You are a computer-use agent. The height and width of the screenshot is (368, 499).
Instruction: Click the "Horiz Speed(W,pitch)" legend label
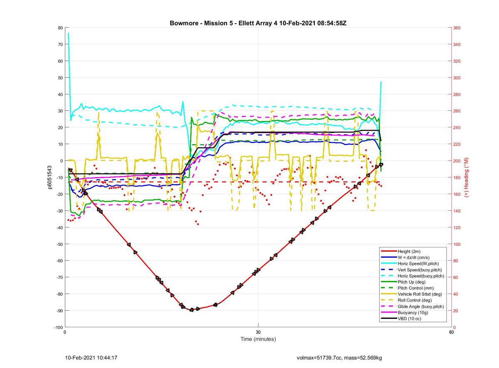point(418,264)
